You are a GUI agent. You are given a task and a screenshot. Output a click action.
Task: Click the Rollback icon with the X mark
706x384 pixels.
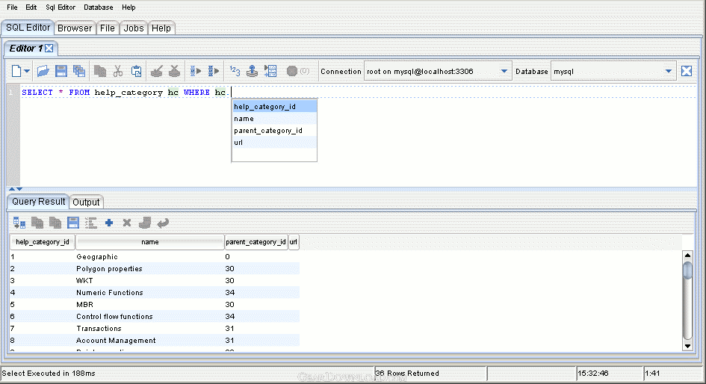(x=174, y=71)
